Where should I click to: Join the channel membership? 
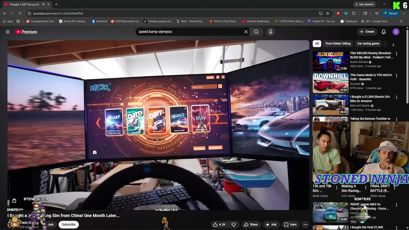click(50, 225)
